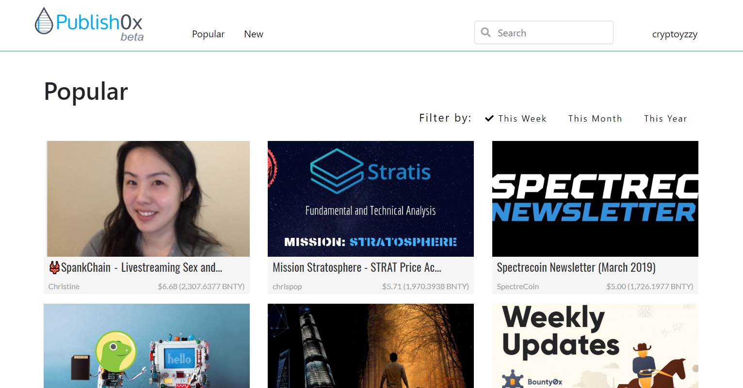Click the SpankChain emoji icon in title

54,267
